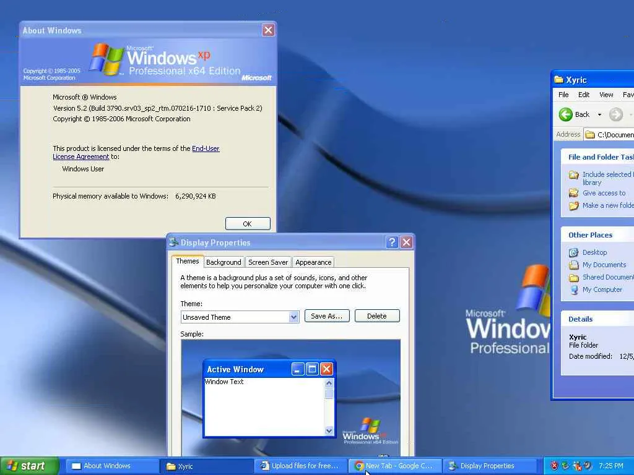Collapse the Other Places panel header
The height and width of the screenshot is (475, 634).
[x=597, y=235]
